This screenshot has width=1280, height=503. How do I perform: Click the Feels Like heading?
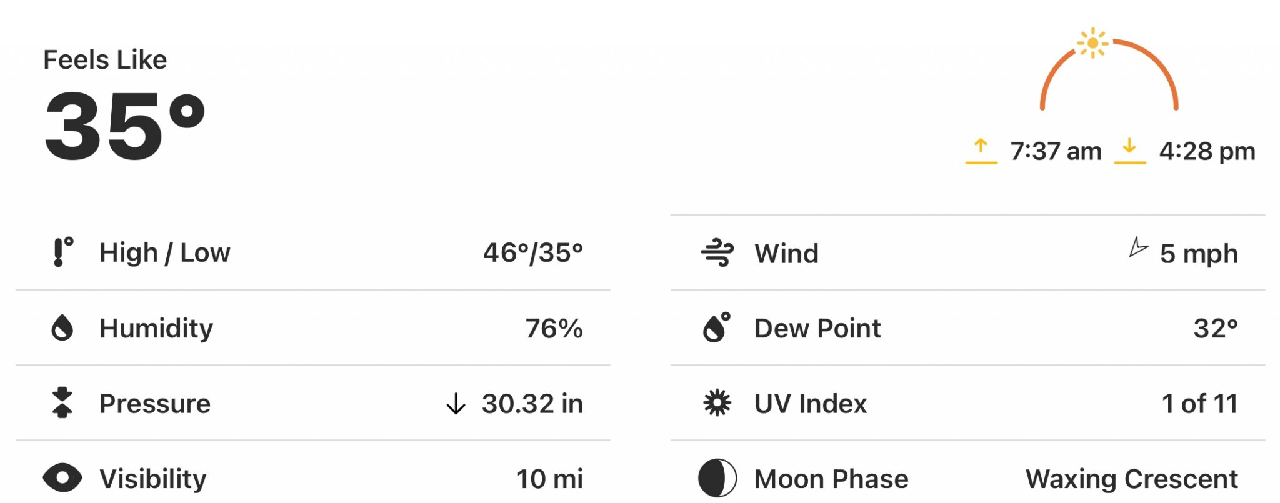pos(105,60)
